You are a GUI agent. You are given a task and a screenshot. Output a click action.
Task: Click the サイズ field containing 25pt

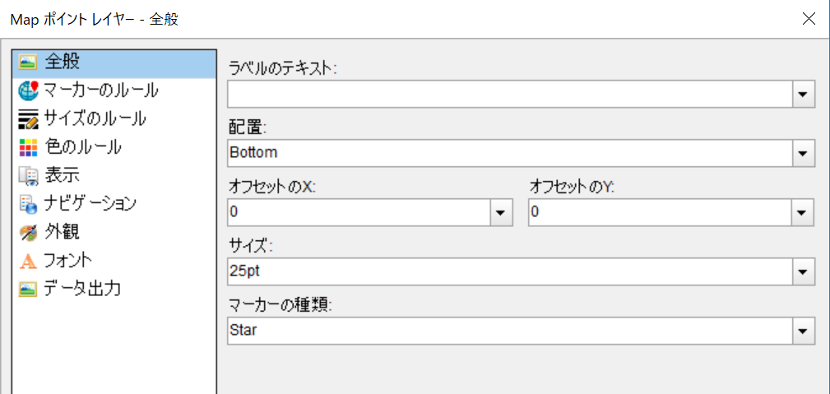tap(510, 272)
